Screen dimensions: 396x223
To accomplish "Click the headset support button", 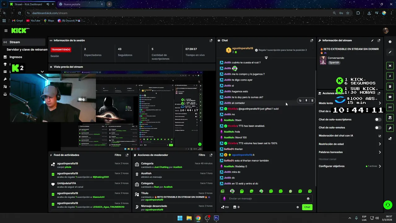I will tap(388, 205).
